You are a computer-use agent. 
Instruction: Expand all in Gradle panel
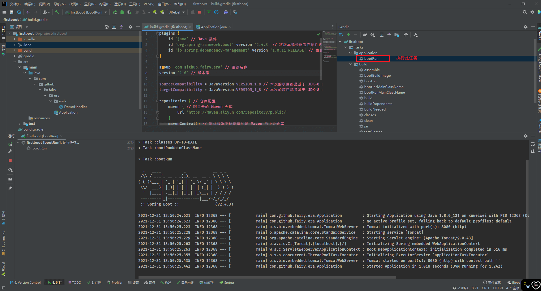(382, 35)
